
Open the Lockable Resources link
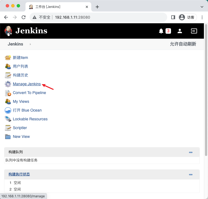click(30, 119)
